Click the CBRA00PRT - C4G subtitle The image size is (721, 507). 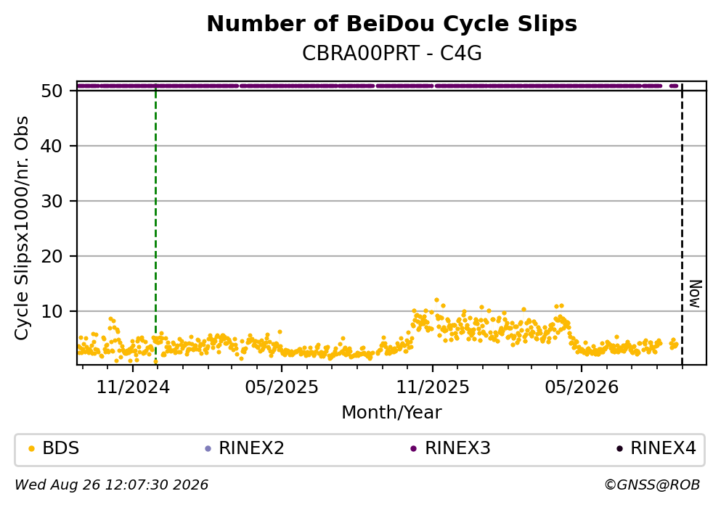click(392, 54)
